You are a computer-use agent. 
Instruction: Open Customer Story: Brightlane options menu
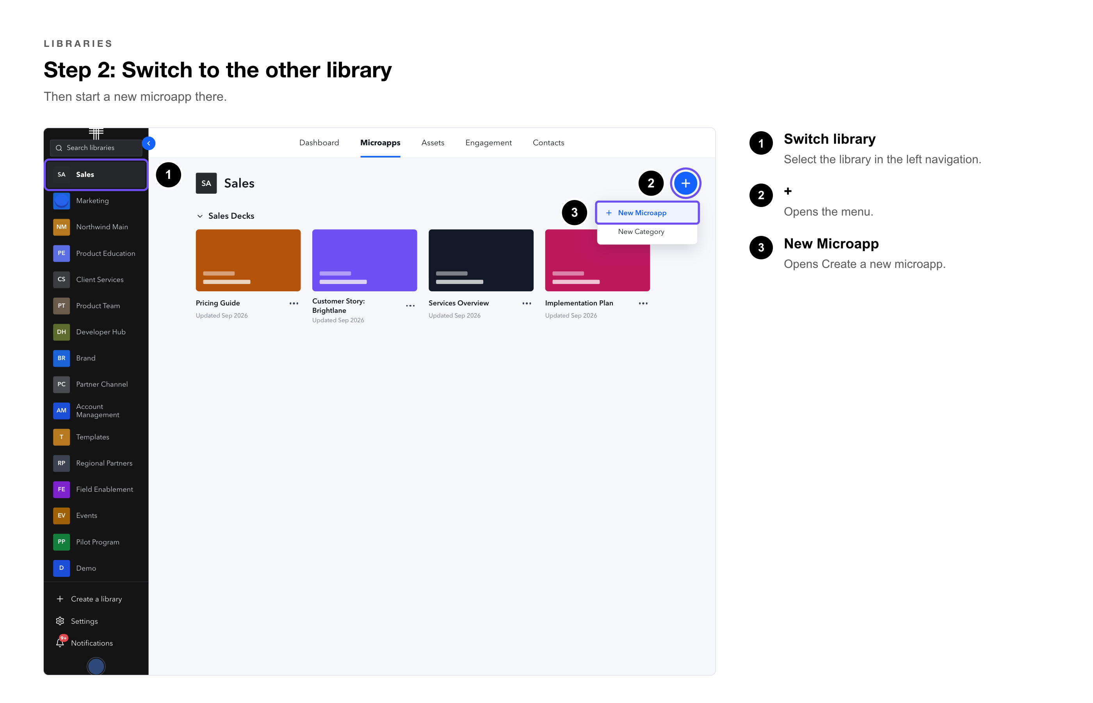coord(410,306)
